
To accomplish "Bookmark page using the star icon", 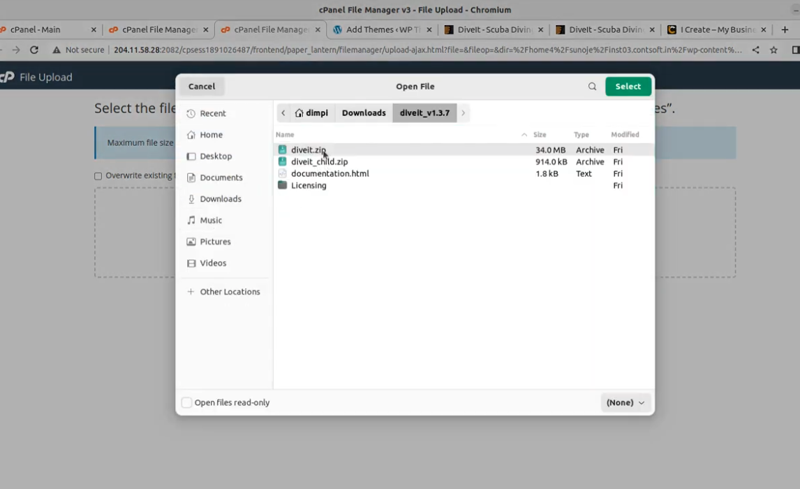I will click(773, 50).
